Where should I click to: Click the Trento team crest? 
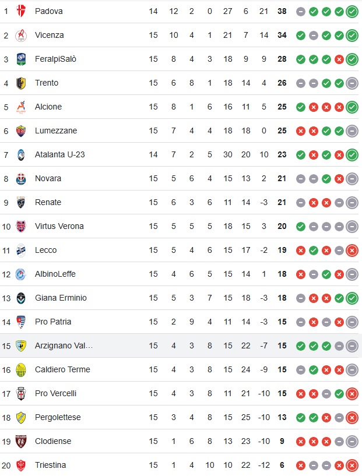21,83
